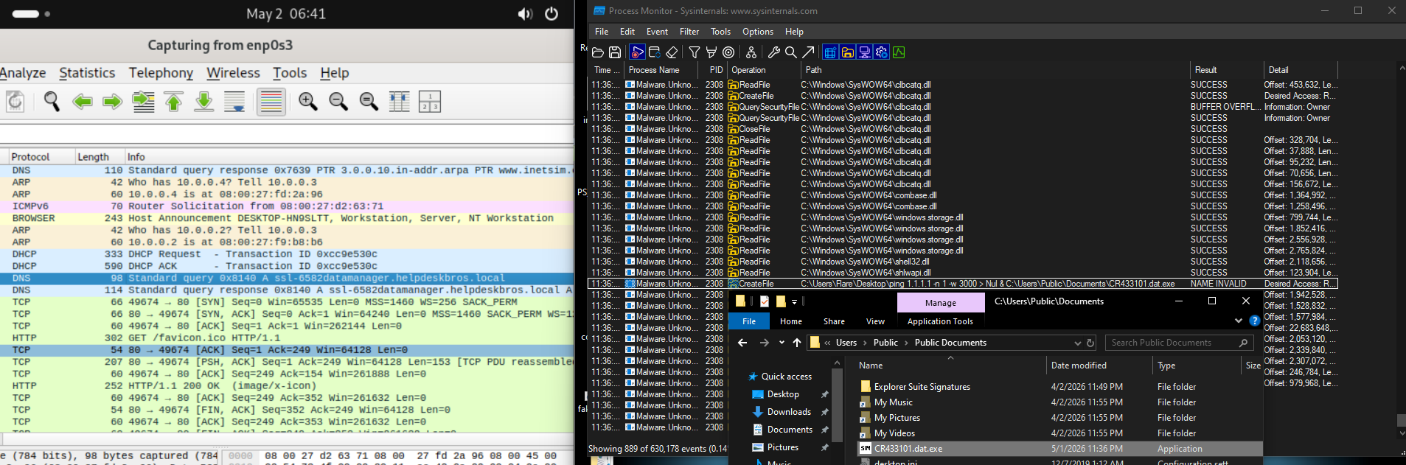Expand Explorer address bar history dropdown

click(1078, 343)
